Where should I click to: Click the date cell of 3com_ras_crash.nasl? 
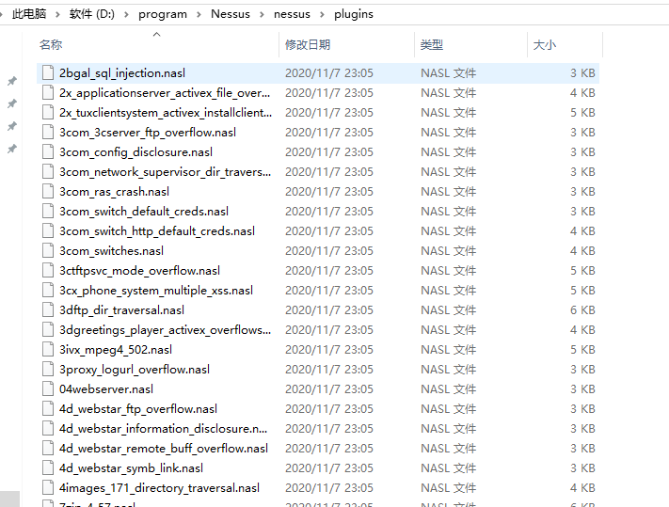coord(329,192)
